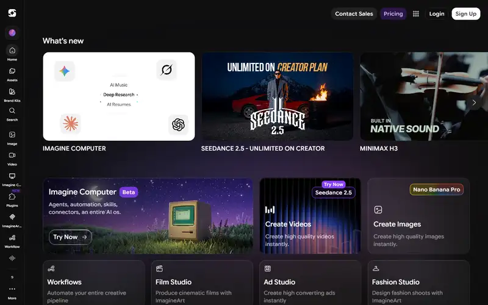Click the Login button
Viewport: 488px width, 305px height.
coord(437,13)
